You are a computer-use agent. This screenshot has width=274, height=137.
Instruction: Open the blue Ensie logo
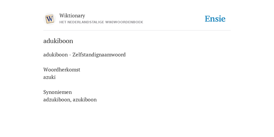[215, 19]
